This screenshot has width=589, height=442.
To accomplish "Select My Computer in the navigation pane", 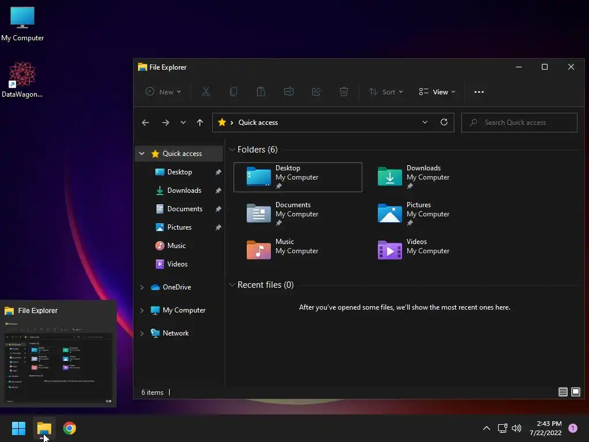I will click(x=183, y=310).
